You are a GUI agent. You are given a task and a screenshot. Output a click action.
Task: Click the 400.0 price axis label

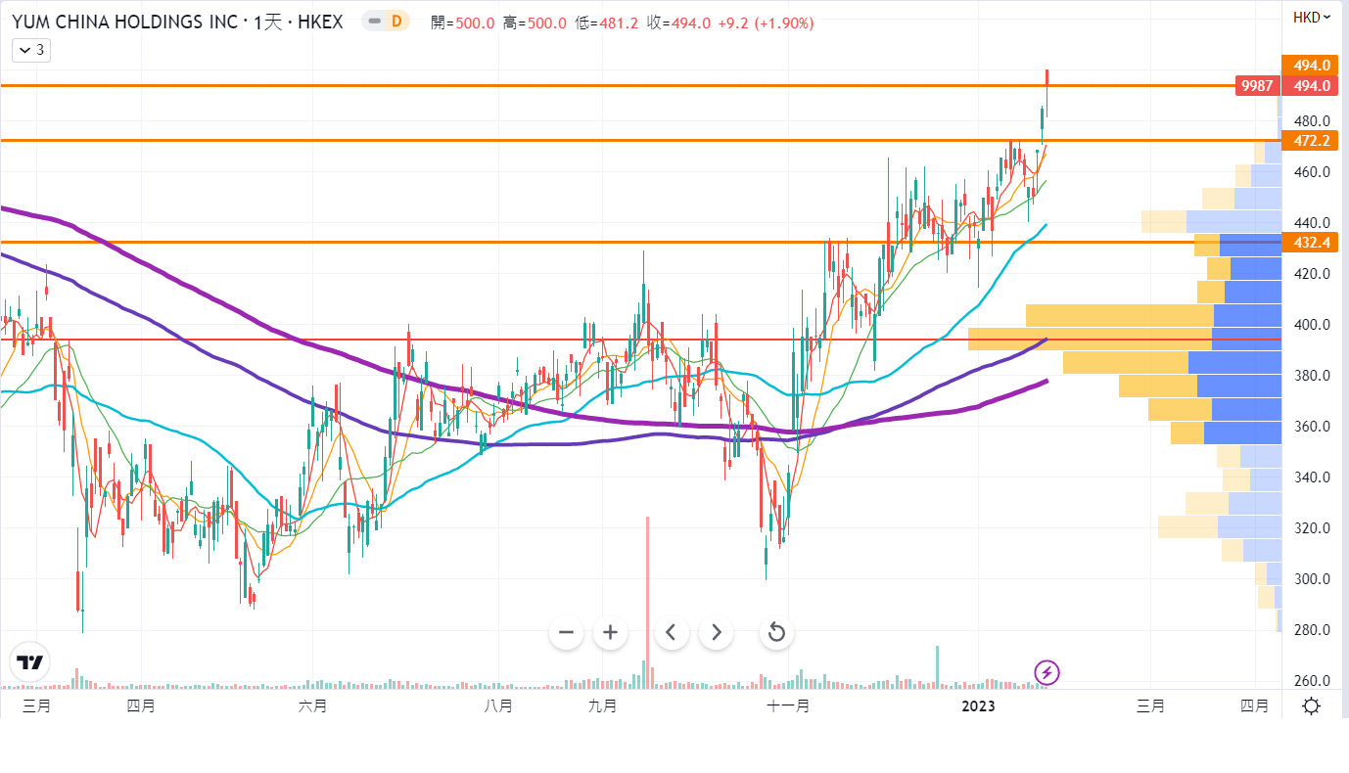[1312, 325]
